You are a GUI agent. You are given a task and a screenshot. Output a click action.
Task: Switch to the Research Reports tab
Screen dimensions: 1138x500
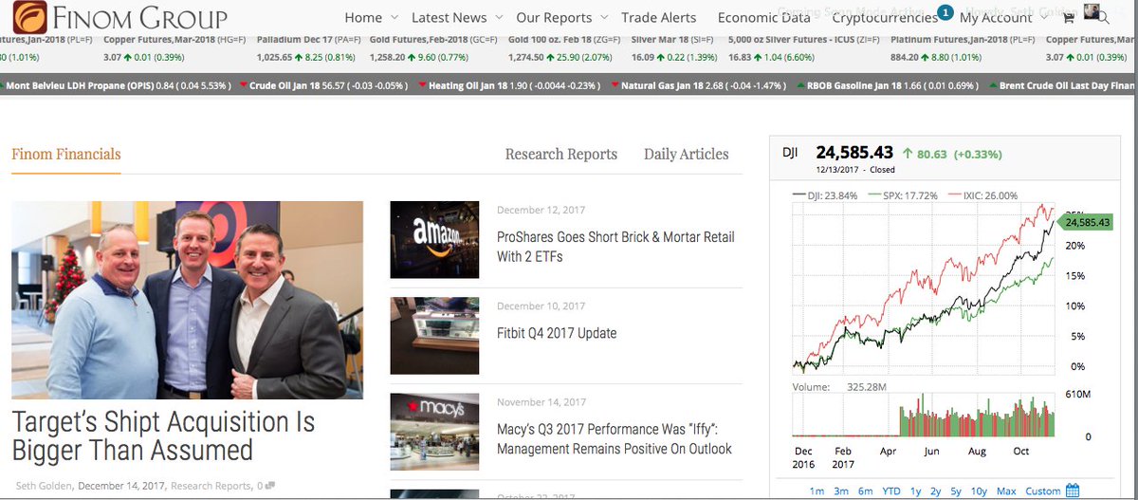point(561,154)
